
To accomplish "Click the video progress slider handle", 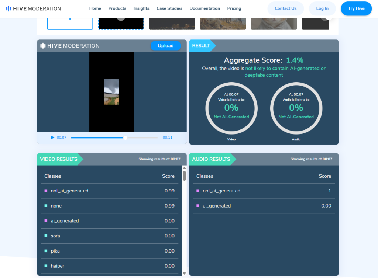I will [126, 138].
